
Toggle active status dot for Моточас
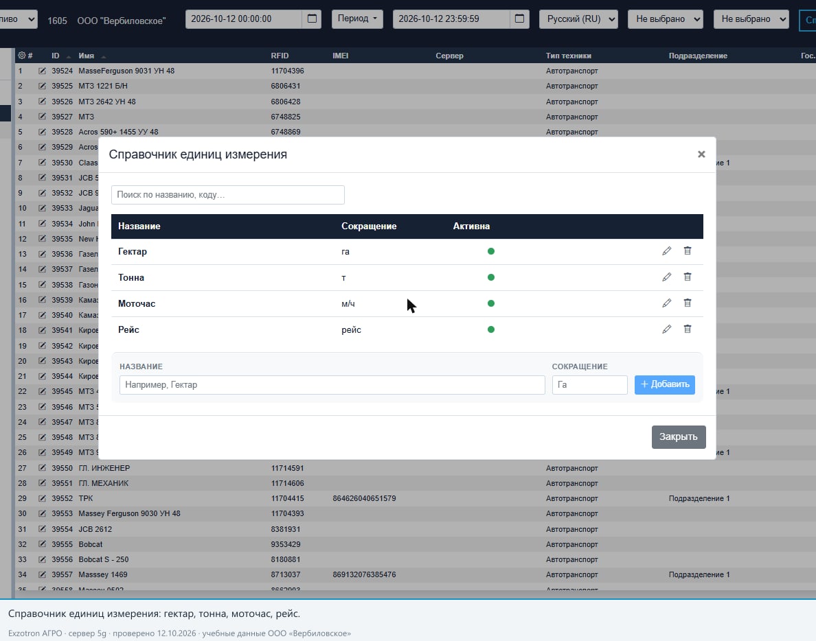490,303
